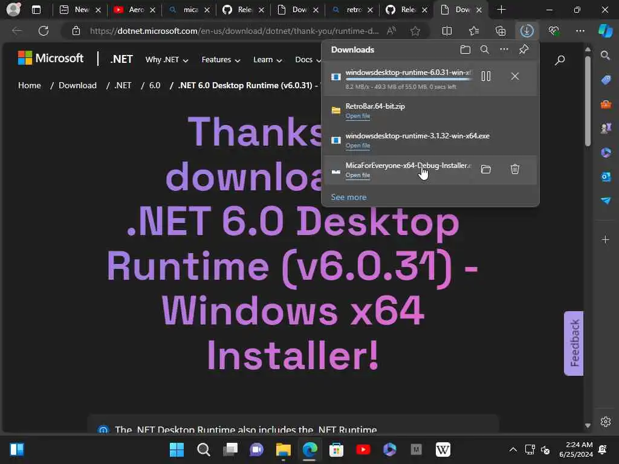Add a sidebar app with plus icon
This screenshot has height=464, width=619.
point(606,239)
